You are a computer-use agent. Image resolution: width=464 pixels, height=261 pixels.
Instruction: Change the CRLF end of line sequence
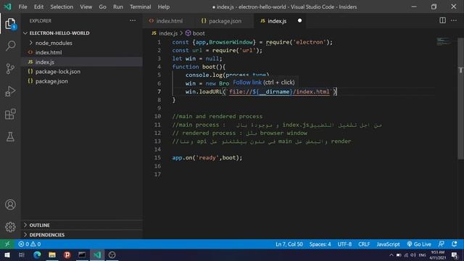pyautogui.click(x=364, y=244)
